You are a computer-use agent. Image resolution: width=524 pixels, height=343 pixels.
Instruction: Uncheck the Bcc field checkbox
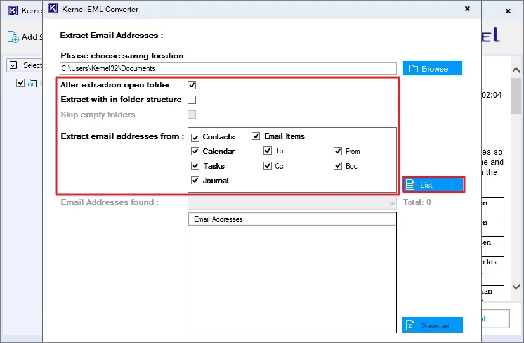338,166
